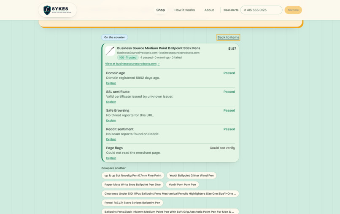Click No scam reports found on Reddit text
Screen dimensions: 340x214
click(133, 134)
